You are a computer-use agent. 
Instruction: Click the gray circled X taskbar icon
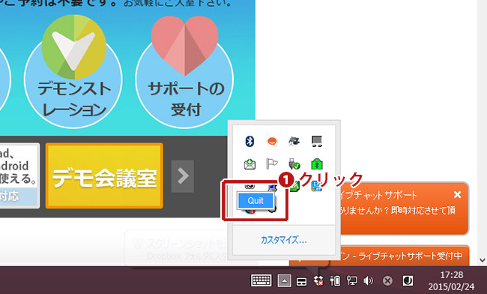click(x=387, y=281)
